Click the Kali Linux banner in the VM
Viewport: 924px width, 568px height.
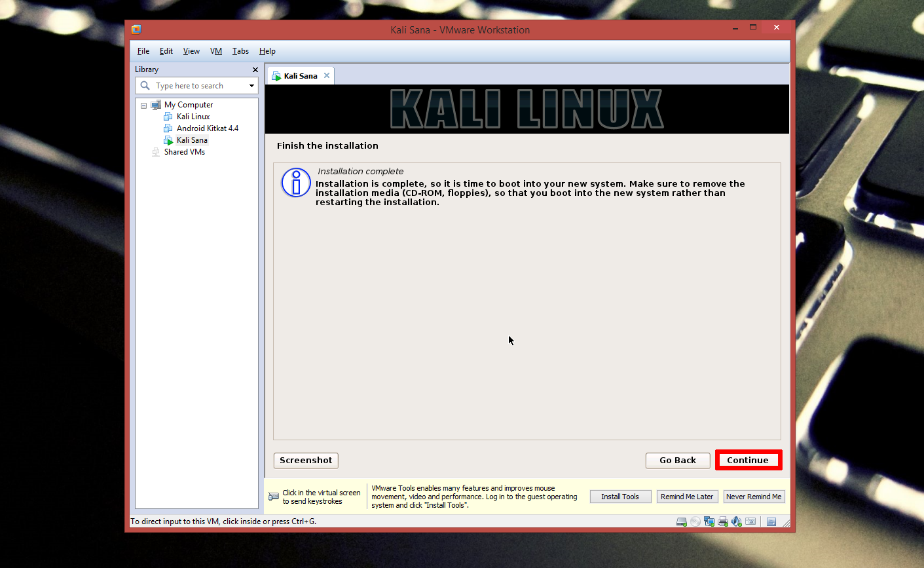pos(527,109)
